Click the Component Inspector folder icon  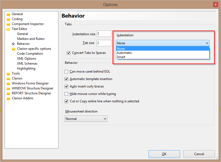[8, 24]
